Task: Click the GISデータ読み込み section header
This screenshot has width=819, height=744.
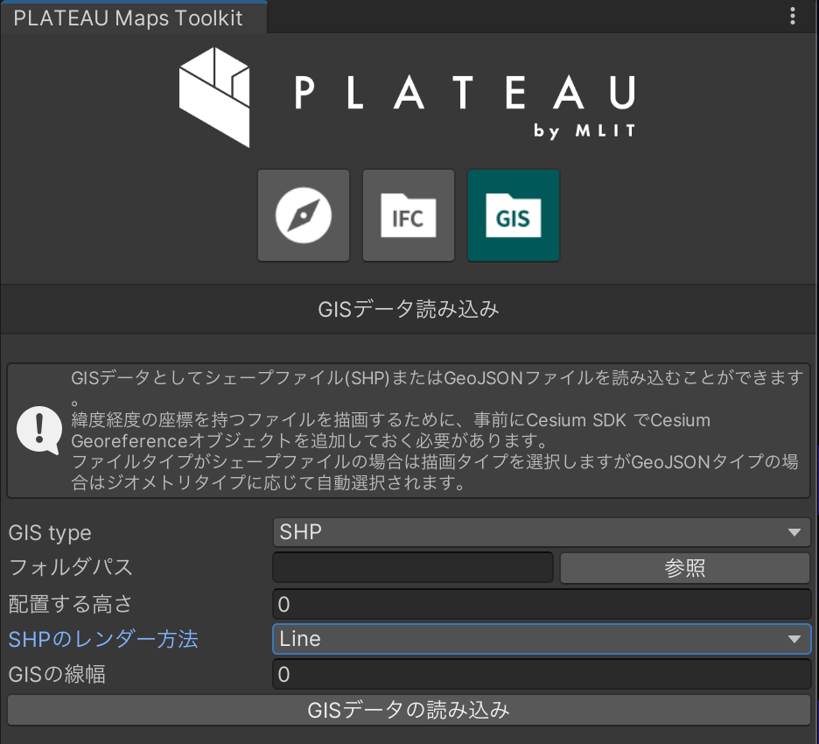Action: coord(409,309)
